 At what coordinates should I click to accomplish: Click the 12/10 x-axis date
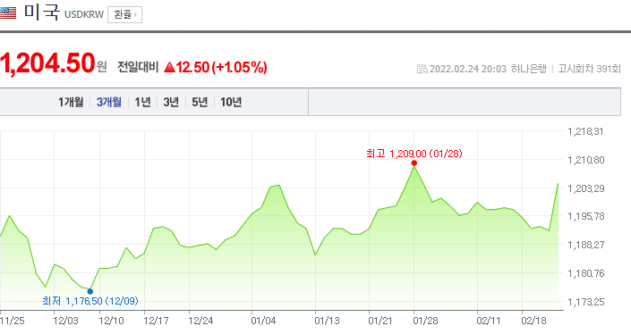click(112, 321)
